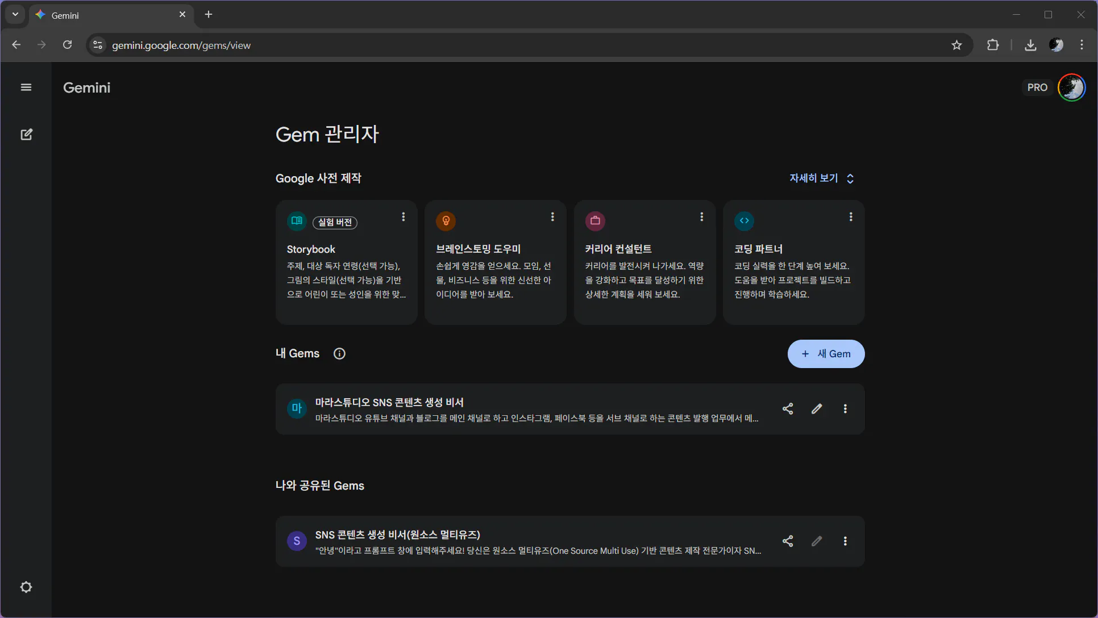
Task: Click the 마 avatar of 마라스튜디오 gem
Action: pyautogui.click(x=297, y=408)
